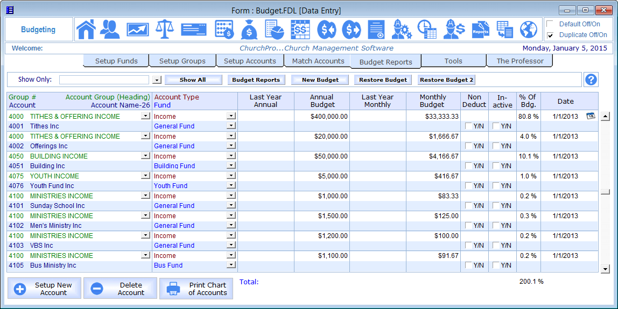The width and height of the screenshot is (618, 309).
Task: Check Non Deduct Y/N for Youth Fund Inc
Action: pyautogui.click(x=468, y=185)
